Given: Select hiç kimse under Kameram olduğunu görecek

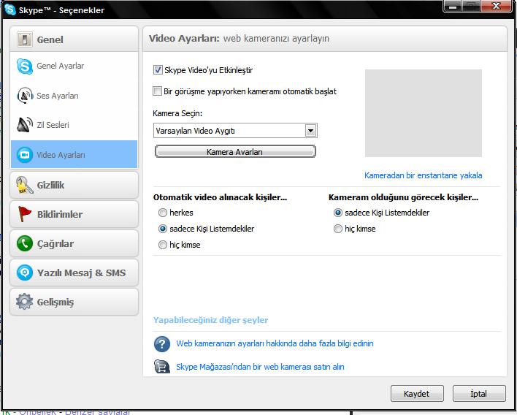Looking at the screenshot, I should coord(338,229).
